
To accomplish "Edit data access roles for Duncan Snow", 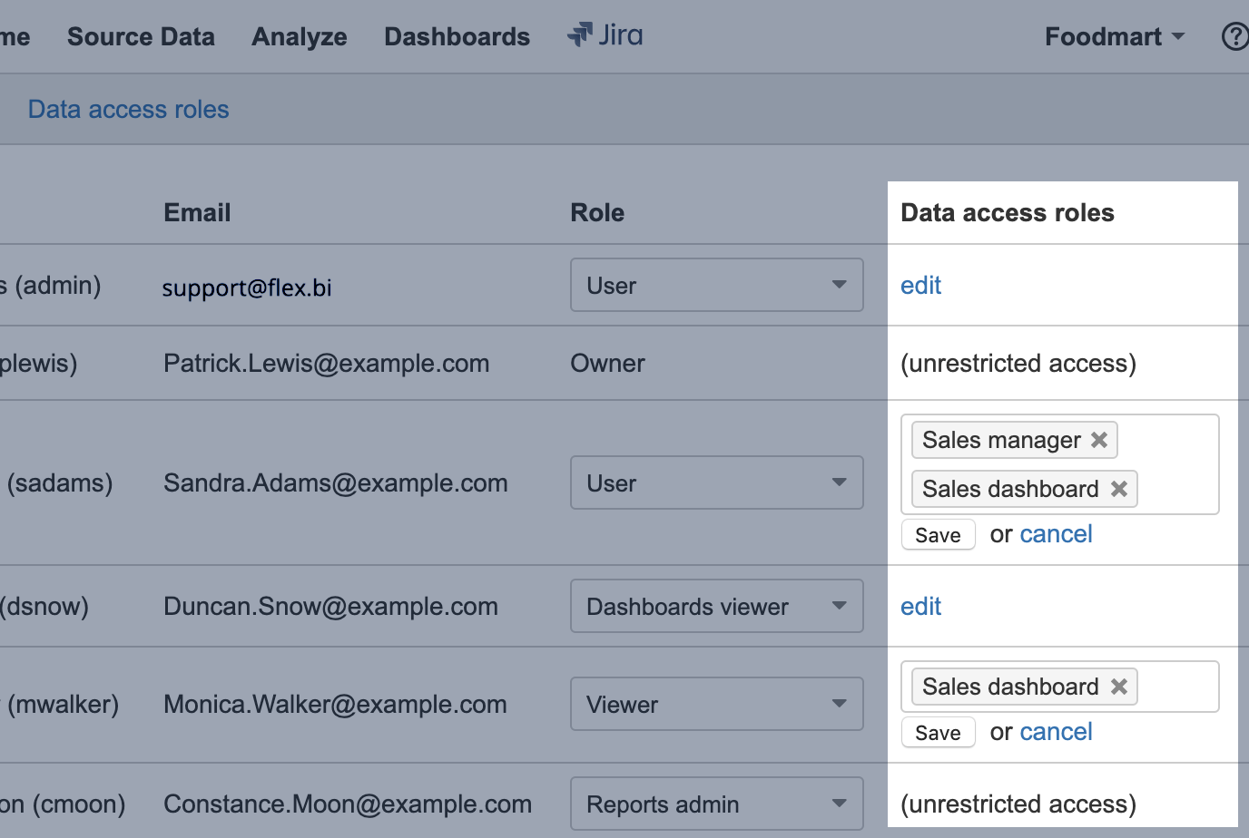I will [x=920, y=606].
